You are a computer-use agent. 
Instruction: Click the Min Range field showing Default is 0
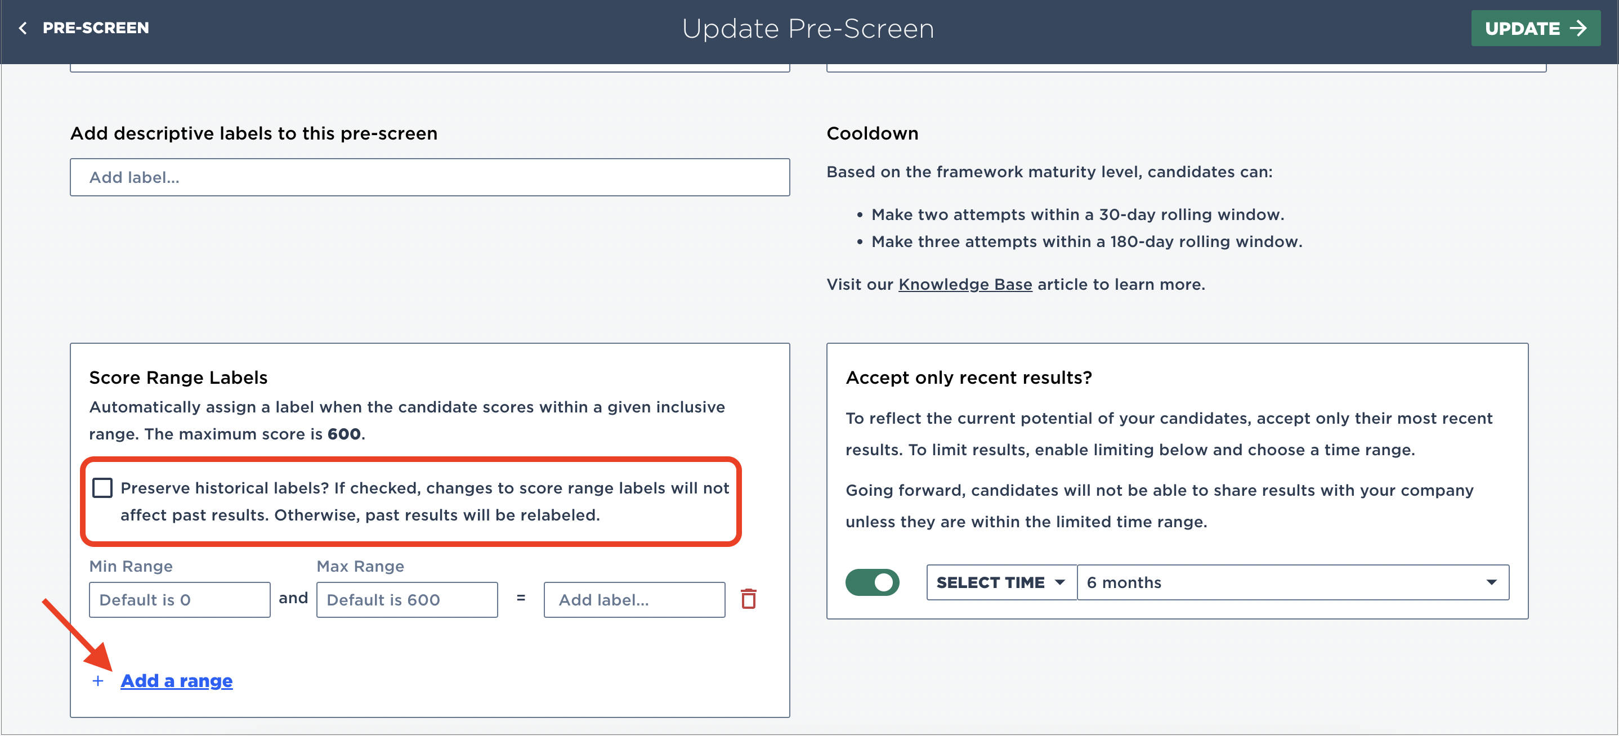[179, 599]
